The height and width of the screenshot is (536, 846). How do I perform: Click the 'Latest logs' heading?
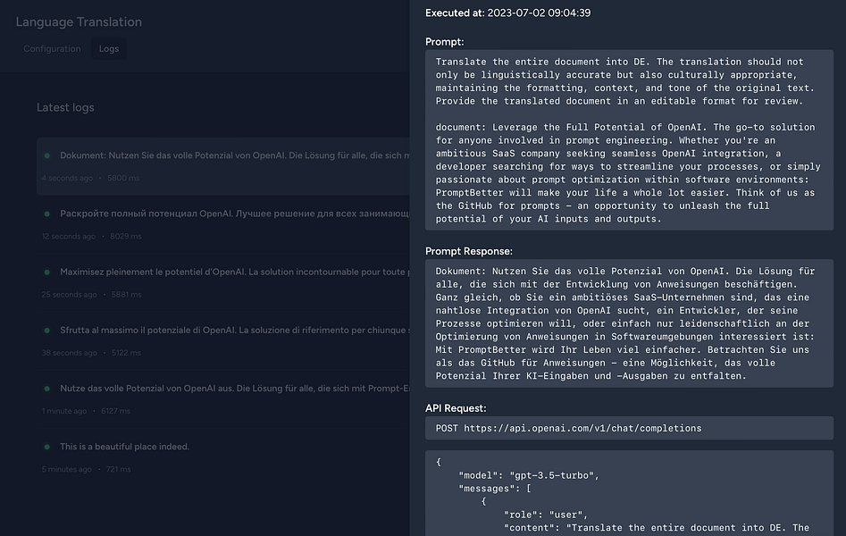coord(65,107)
